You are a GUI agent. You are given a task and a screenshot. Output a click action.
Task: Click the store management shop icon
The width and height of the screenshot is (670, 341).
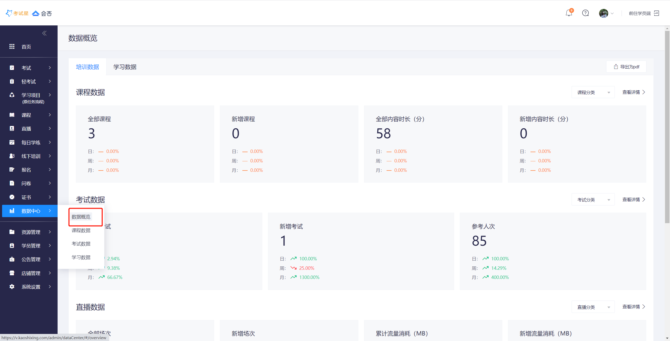tap(12, 273)
